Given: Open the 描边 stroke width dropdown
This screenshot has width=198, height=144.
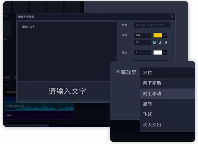Looking at the screenshot, I should (142, 52).
